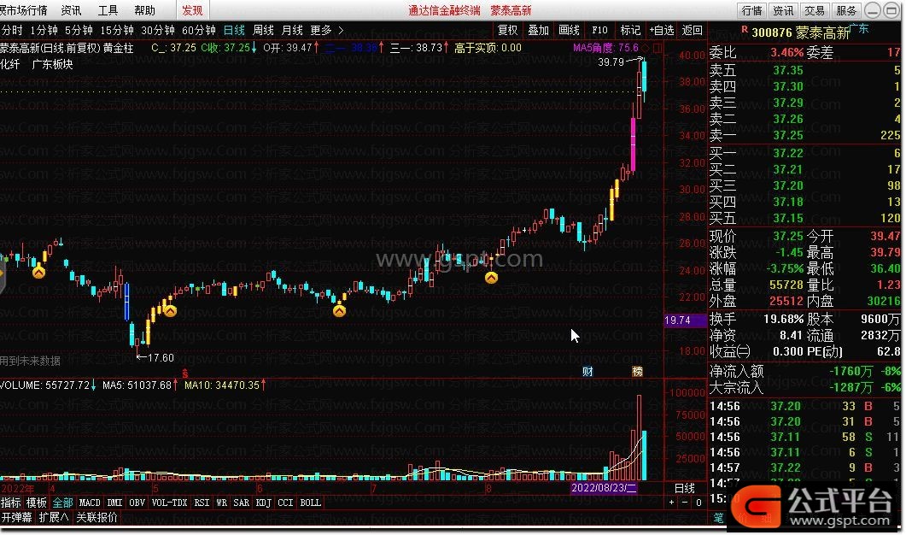Click the 2022/08/23 date marker
This screenshot has width=906, height=535.
coord(604,488)
